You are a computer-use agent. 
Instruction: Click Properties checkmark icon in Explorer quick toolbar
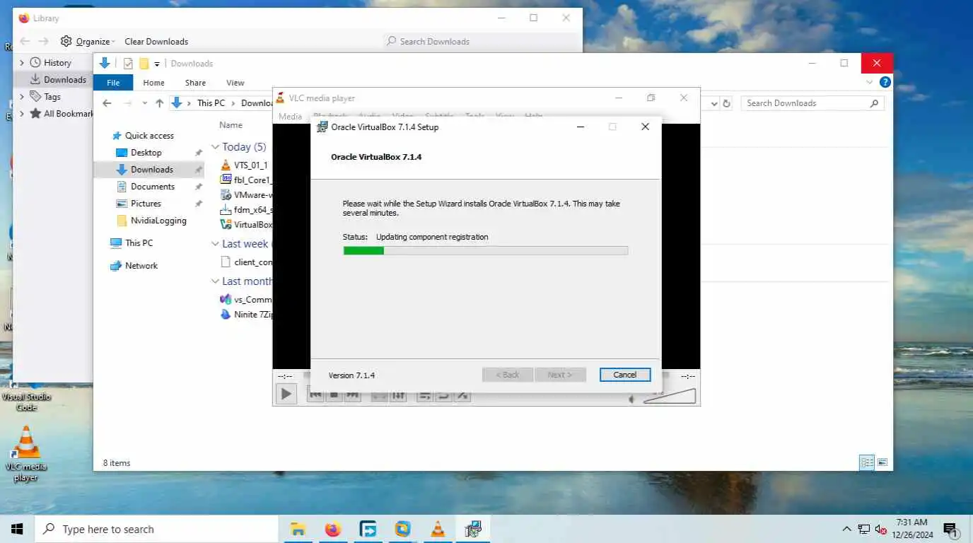[128, 64]
